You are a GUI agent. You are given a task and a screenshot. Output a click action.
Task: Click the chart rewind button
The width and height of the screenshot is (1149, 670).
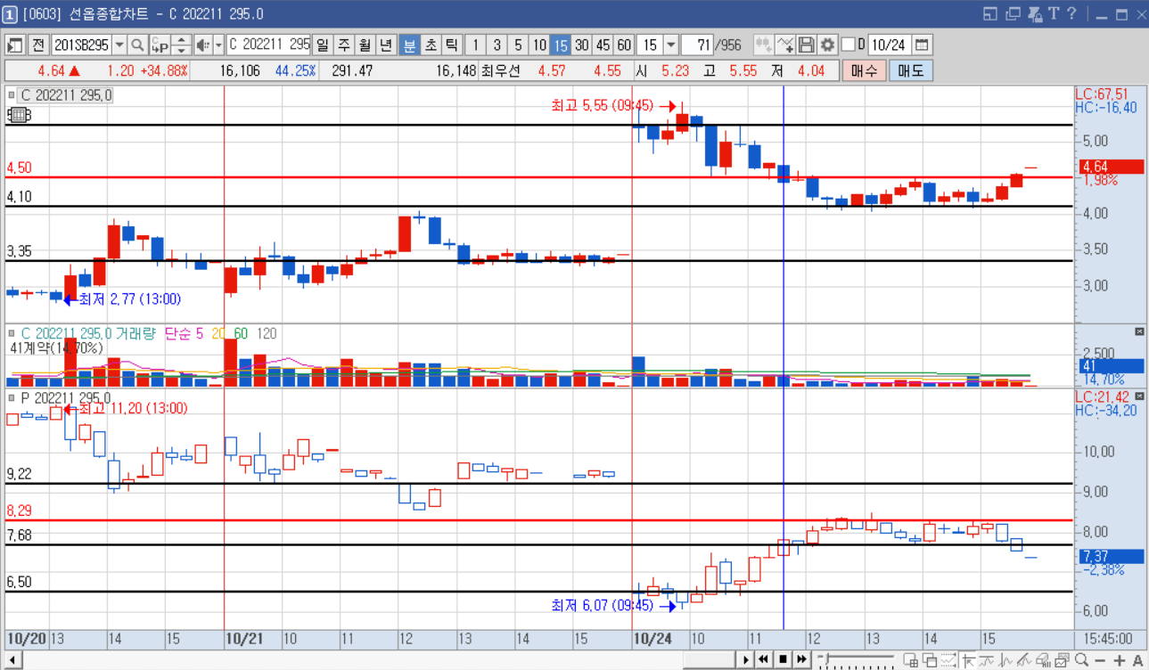tap(764, 660)
